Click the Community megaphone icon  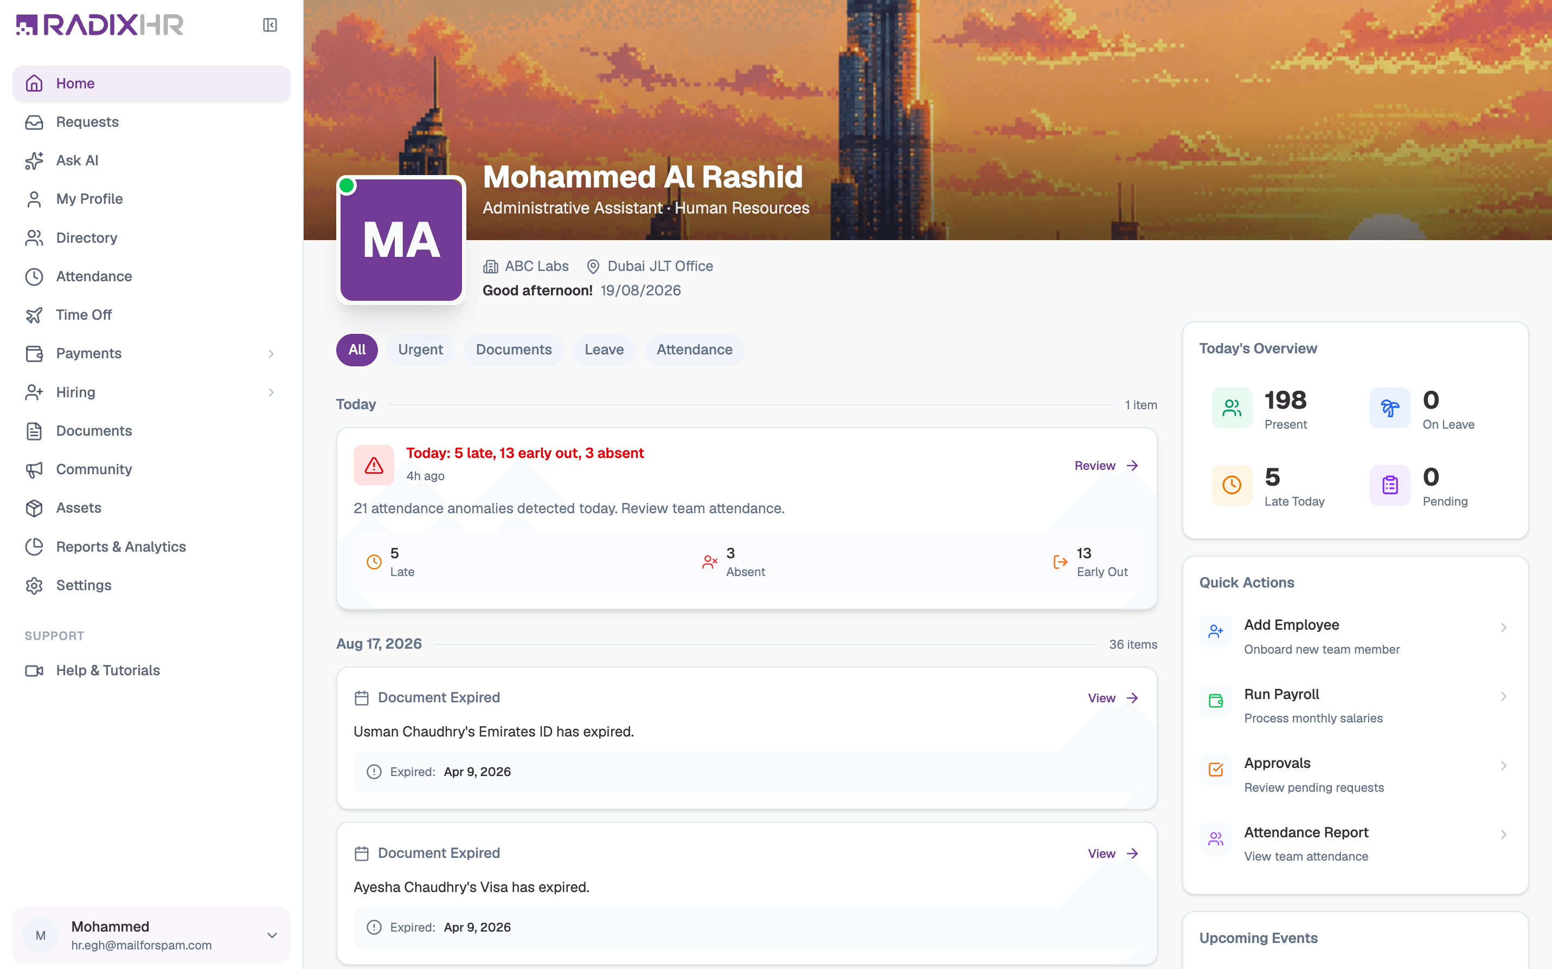tap(34, 469)
